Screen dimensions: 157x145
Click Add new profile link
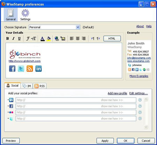pyautogui.click(x=117, y=93)
